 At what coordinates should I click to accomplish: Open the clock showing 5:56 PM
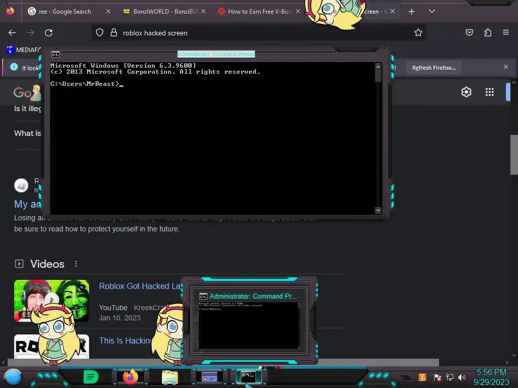tap(491, 372)
